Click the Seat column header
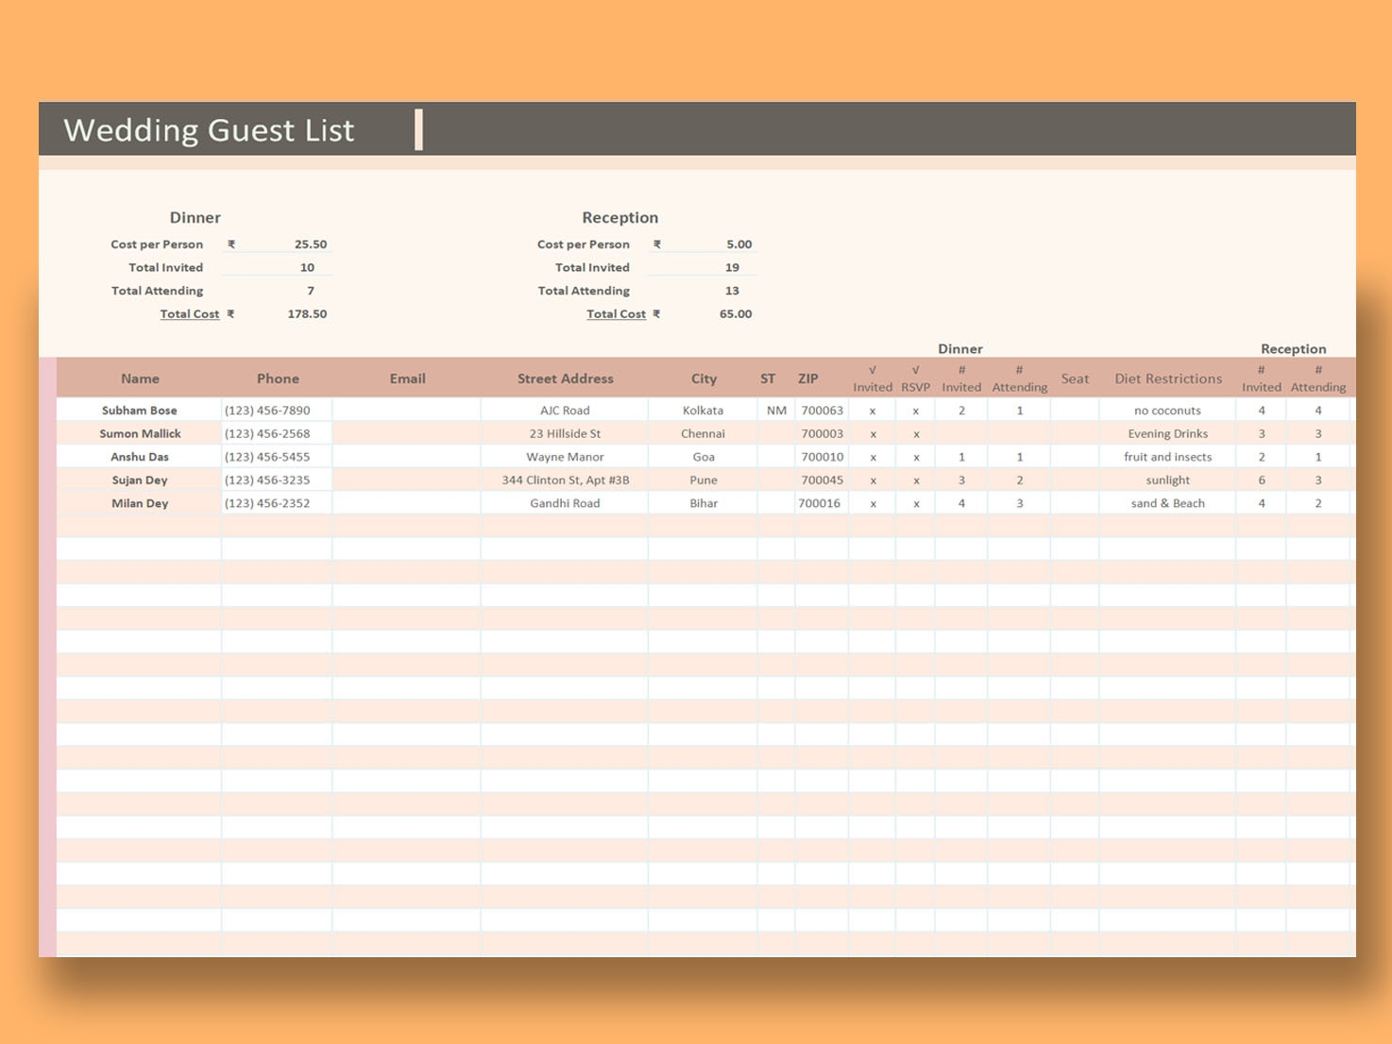Image resolution: width=1392 pixels, height=1044 pixels. pyautogui.click(x=1075, y=379)
